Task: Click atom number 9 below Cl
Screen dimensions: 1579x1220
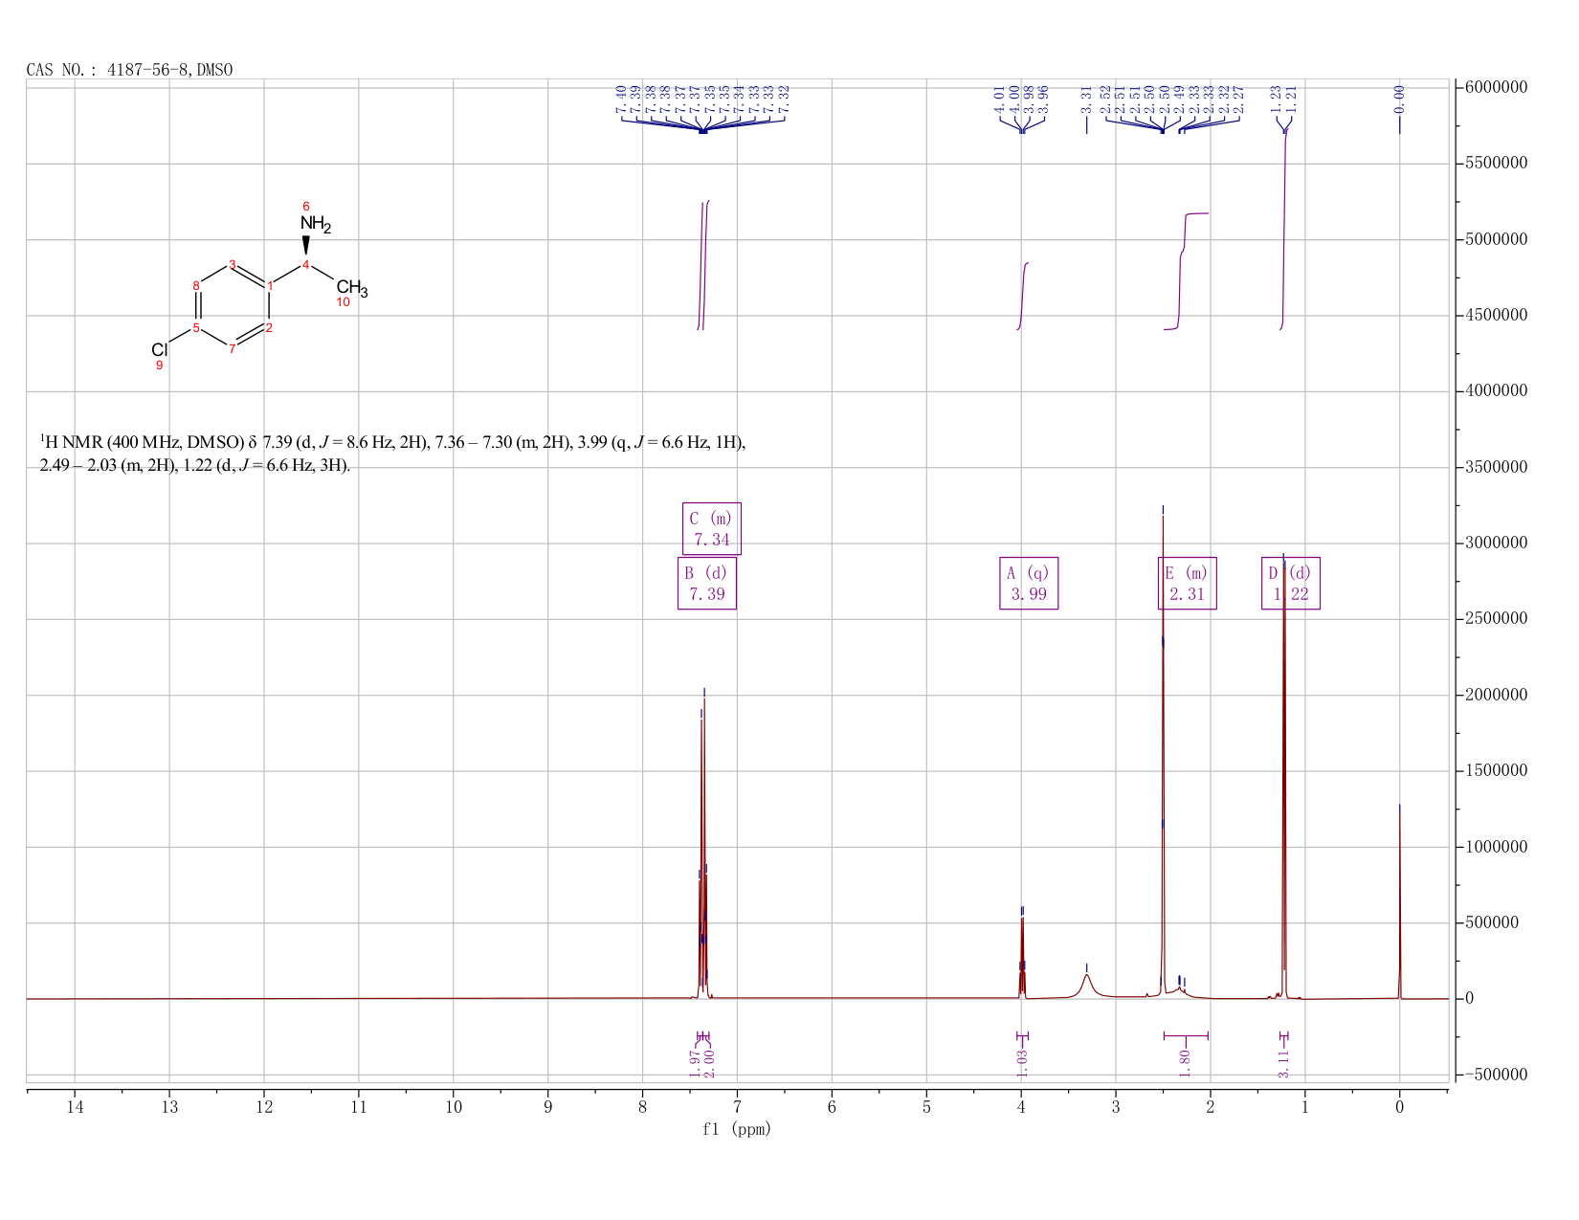Action: [x=160, y=366]
